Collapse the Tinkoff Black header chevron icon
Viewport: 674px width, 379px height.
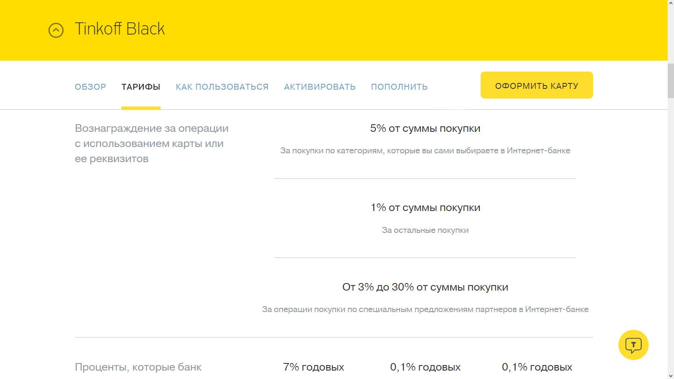pos(56,30)
